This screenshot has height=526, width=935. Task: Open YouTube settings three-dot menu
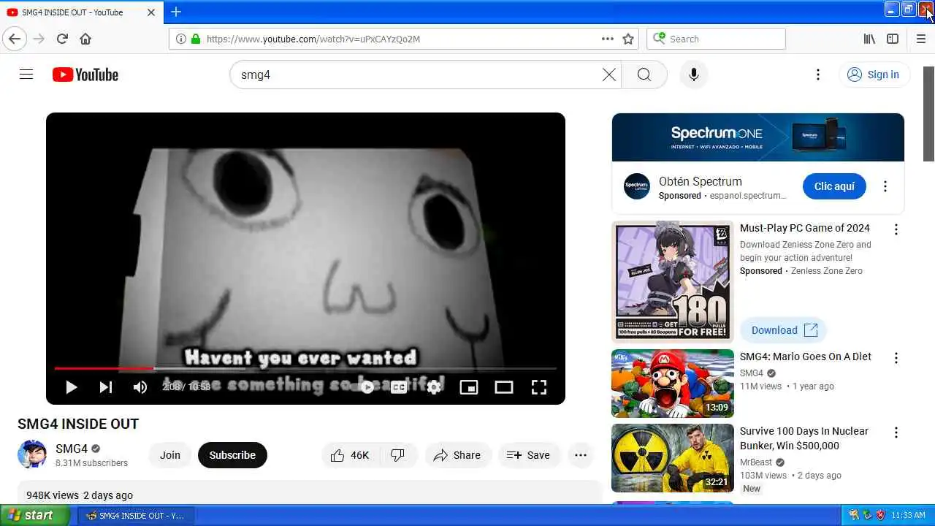point(818,75)
